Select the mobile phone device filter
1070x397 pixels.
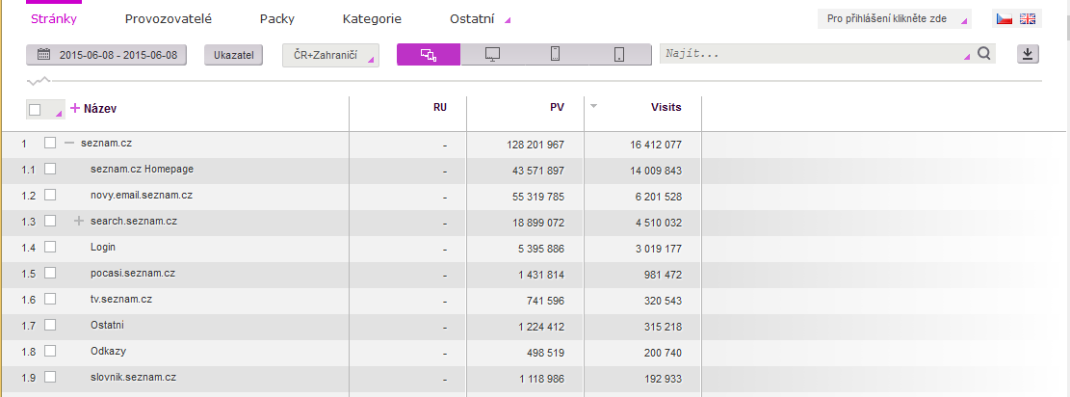(555, 55)
